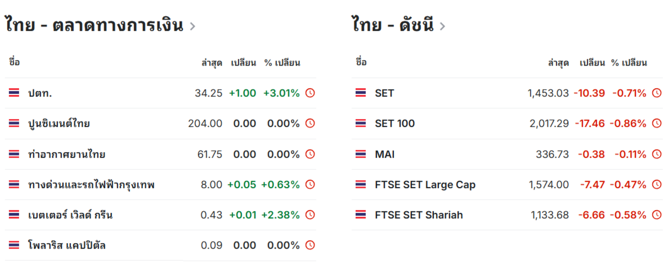
Task: Open the ไทย - ตลาดทางการเงิน heading
Action: (95, 25)
